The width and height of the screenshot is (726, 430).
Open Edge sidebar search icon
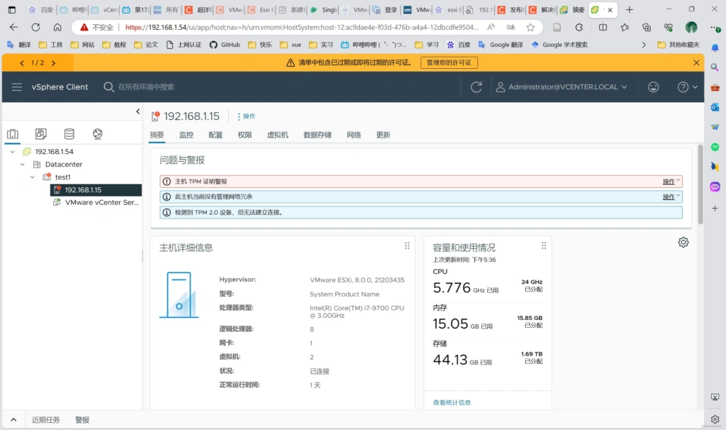tap(715, 67)
